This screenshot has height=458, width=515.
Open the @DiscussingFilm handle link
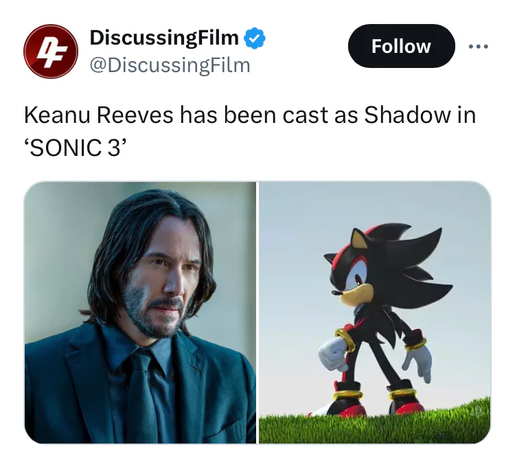(170, 65)
